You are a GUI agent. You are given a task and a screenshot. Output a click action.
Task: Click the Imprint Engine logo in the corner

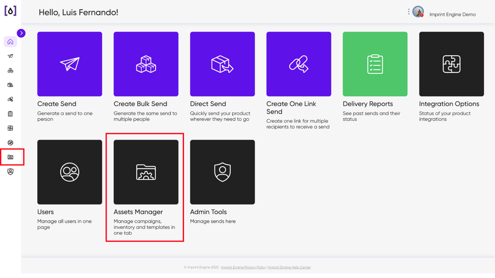pos(10,11)
